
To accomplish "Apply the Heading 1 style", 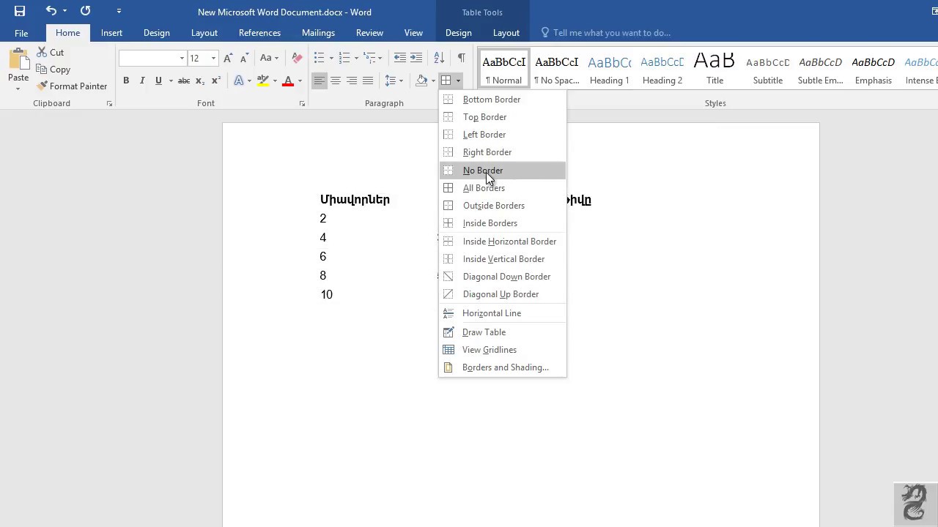I will click(x=610, y=69).
